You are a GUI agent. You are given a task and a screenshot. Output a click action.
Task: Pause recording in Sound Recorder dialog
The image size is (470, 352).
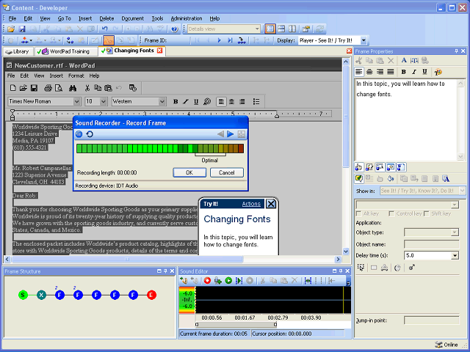79,134
